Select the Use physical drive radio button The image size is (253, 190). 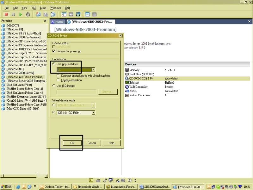(54, 64)
